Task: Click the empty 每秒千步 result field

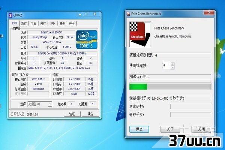Action: 190,115
